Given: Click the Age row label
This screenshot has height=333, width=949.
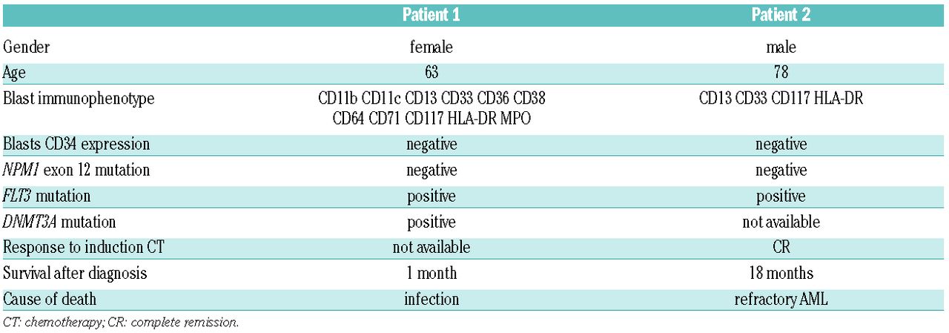Looking at the screenshot, I should pyautogui.click(x=15, y=73).
